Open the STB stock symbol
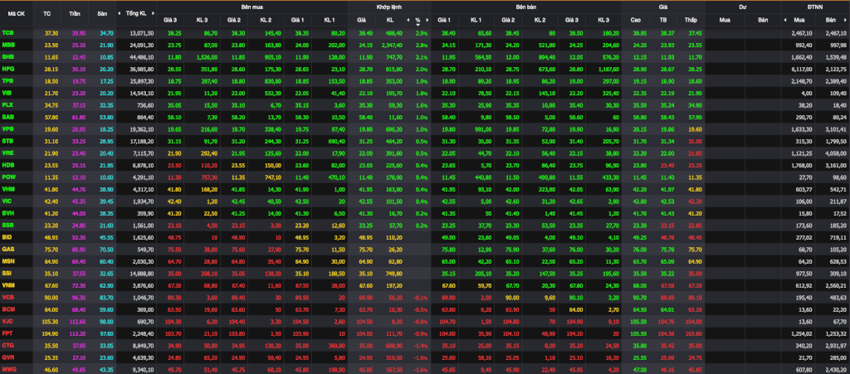 tap(7, 141)
